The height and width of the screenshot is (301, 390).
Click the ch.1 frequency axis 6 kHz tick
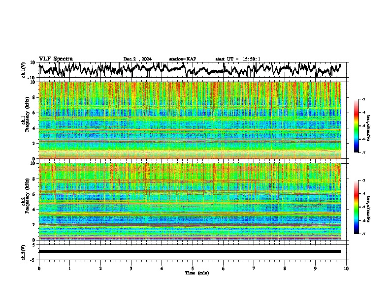click(34, 113)
